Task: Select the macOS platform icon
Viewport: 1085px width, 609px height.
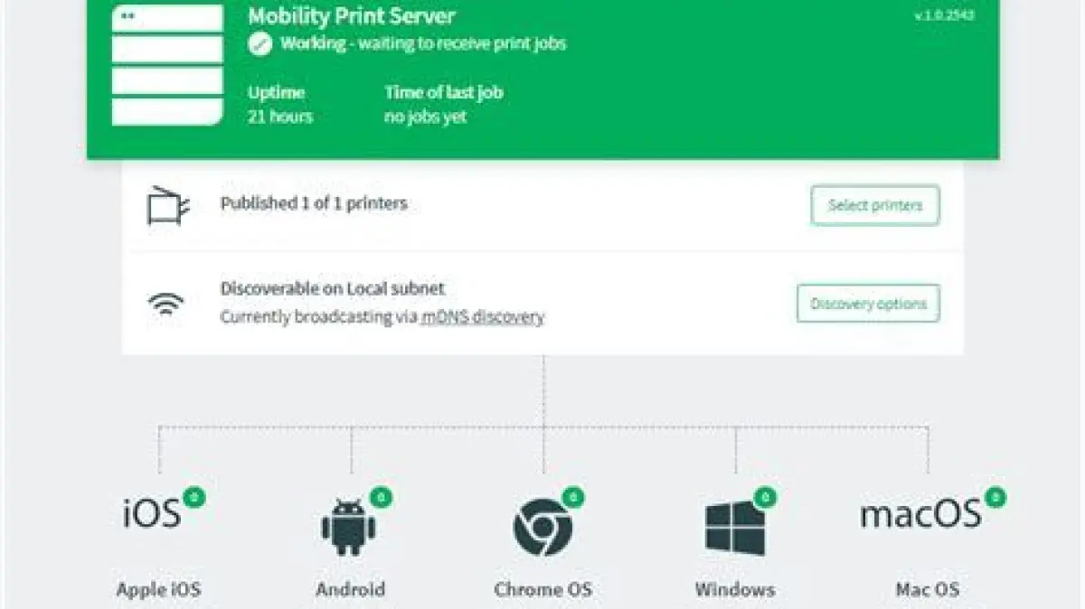Action: pyautogui.click(x=920, y=514)
